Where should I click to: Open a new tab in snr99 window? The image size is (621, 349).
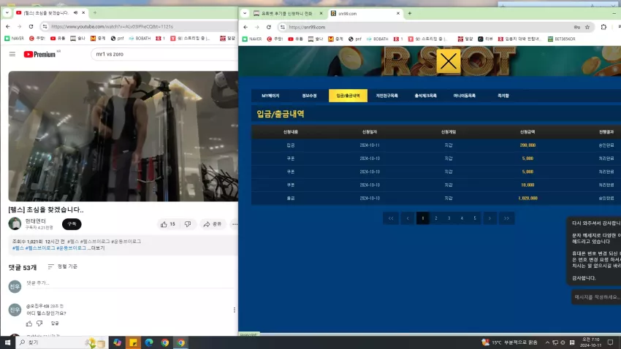point(410,13)
